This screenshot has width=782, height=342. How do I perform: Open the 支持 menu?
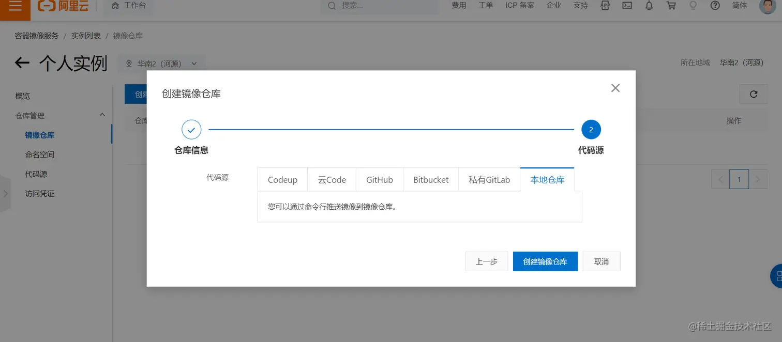(x=580, y=6)
